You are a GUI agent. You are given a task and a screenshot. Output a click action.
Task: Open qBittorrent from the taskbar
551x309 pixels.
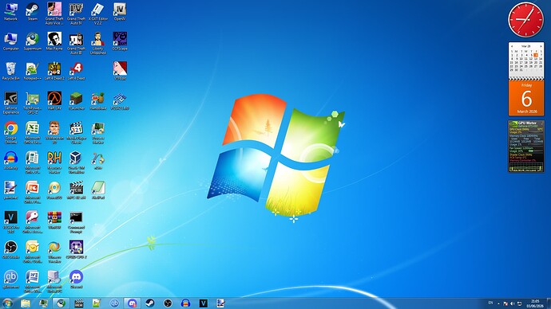point(114,303)
